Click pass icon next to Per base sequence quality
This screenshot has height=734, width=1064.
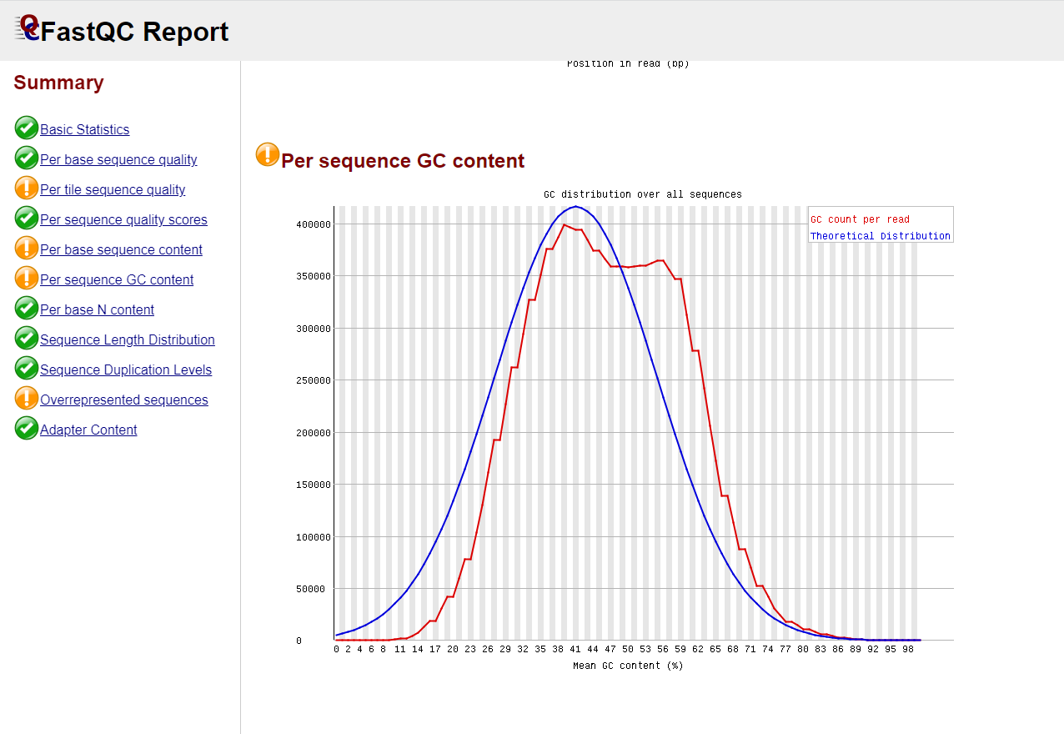coord(27,158)
